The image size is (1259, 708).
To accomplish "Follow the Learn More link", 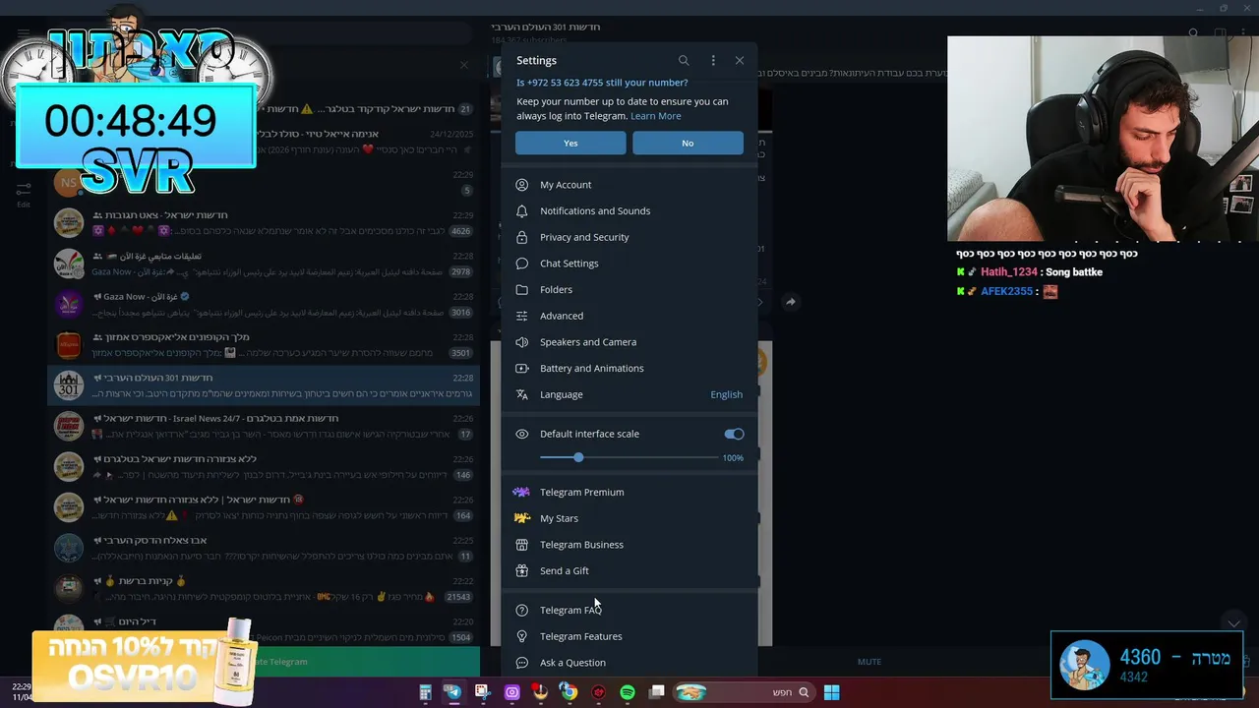I will (x=655, y=116).
